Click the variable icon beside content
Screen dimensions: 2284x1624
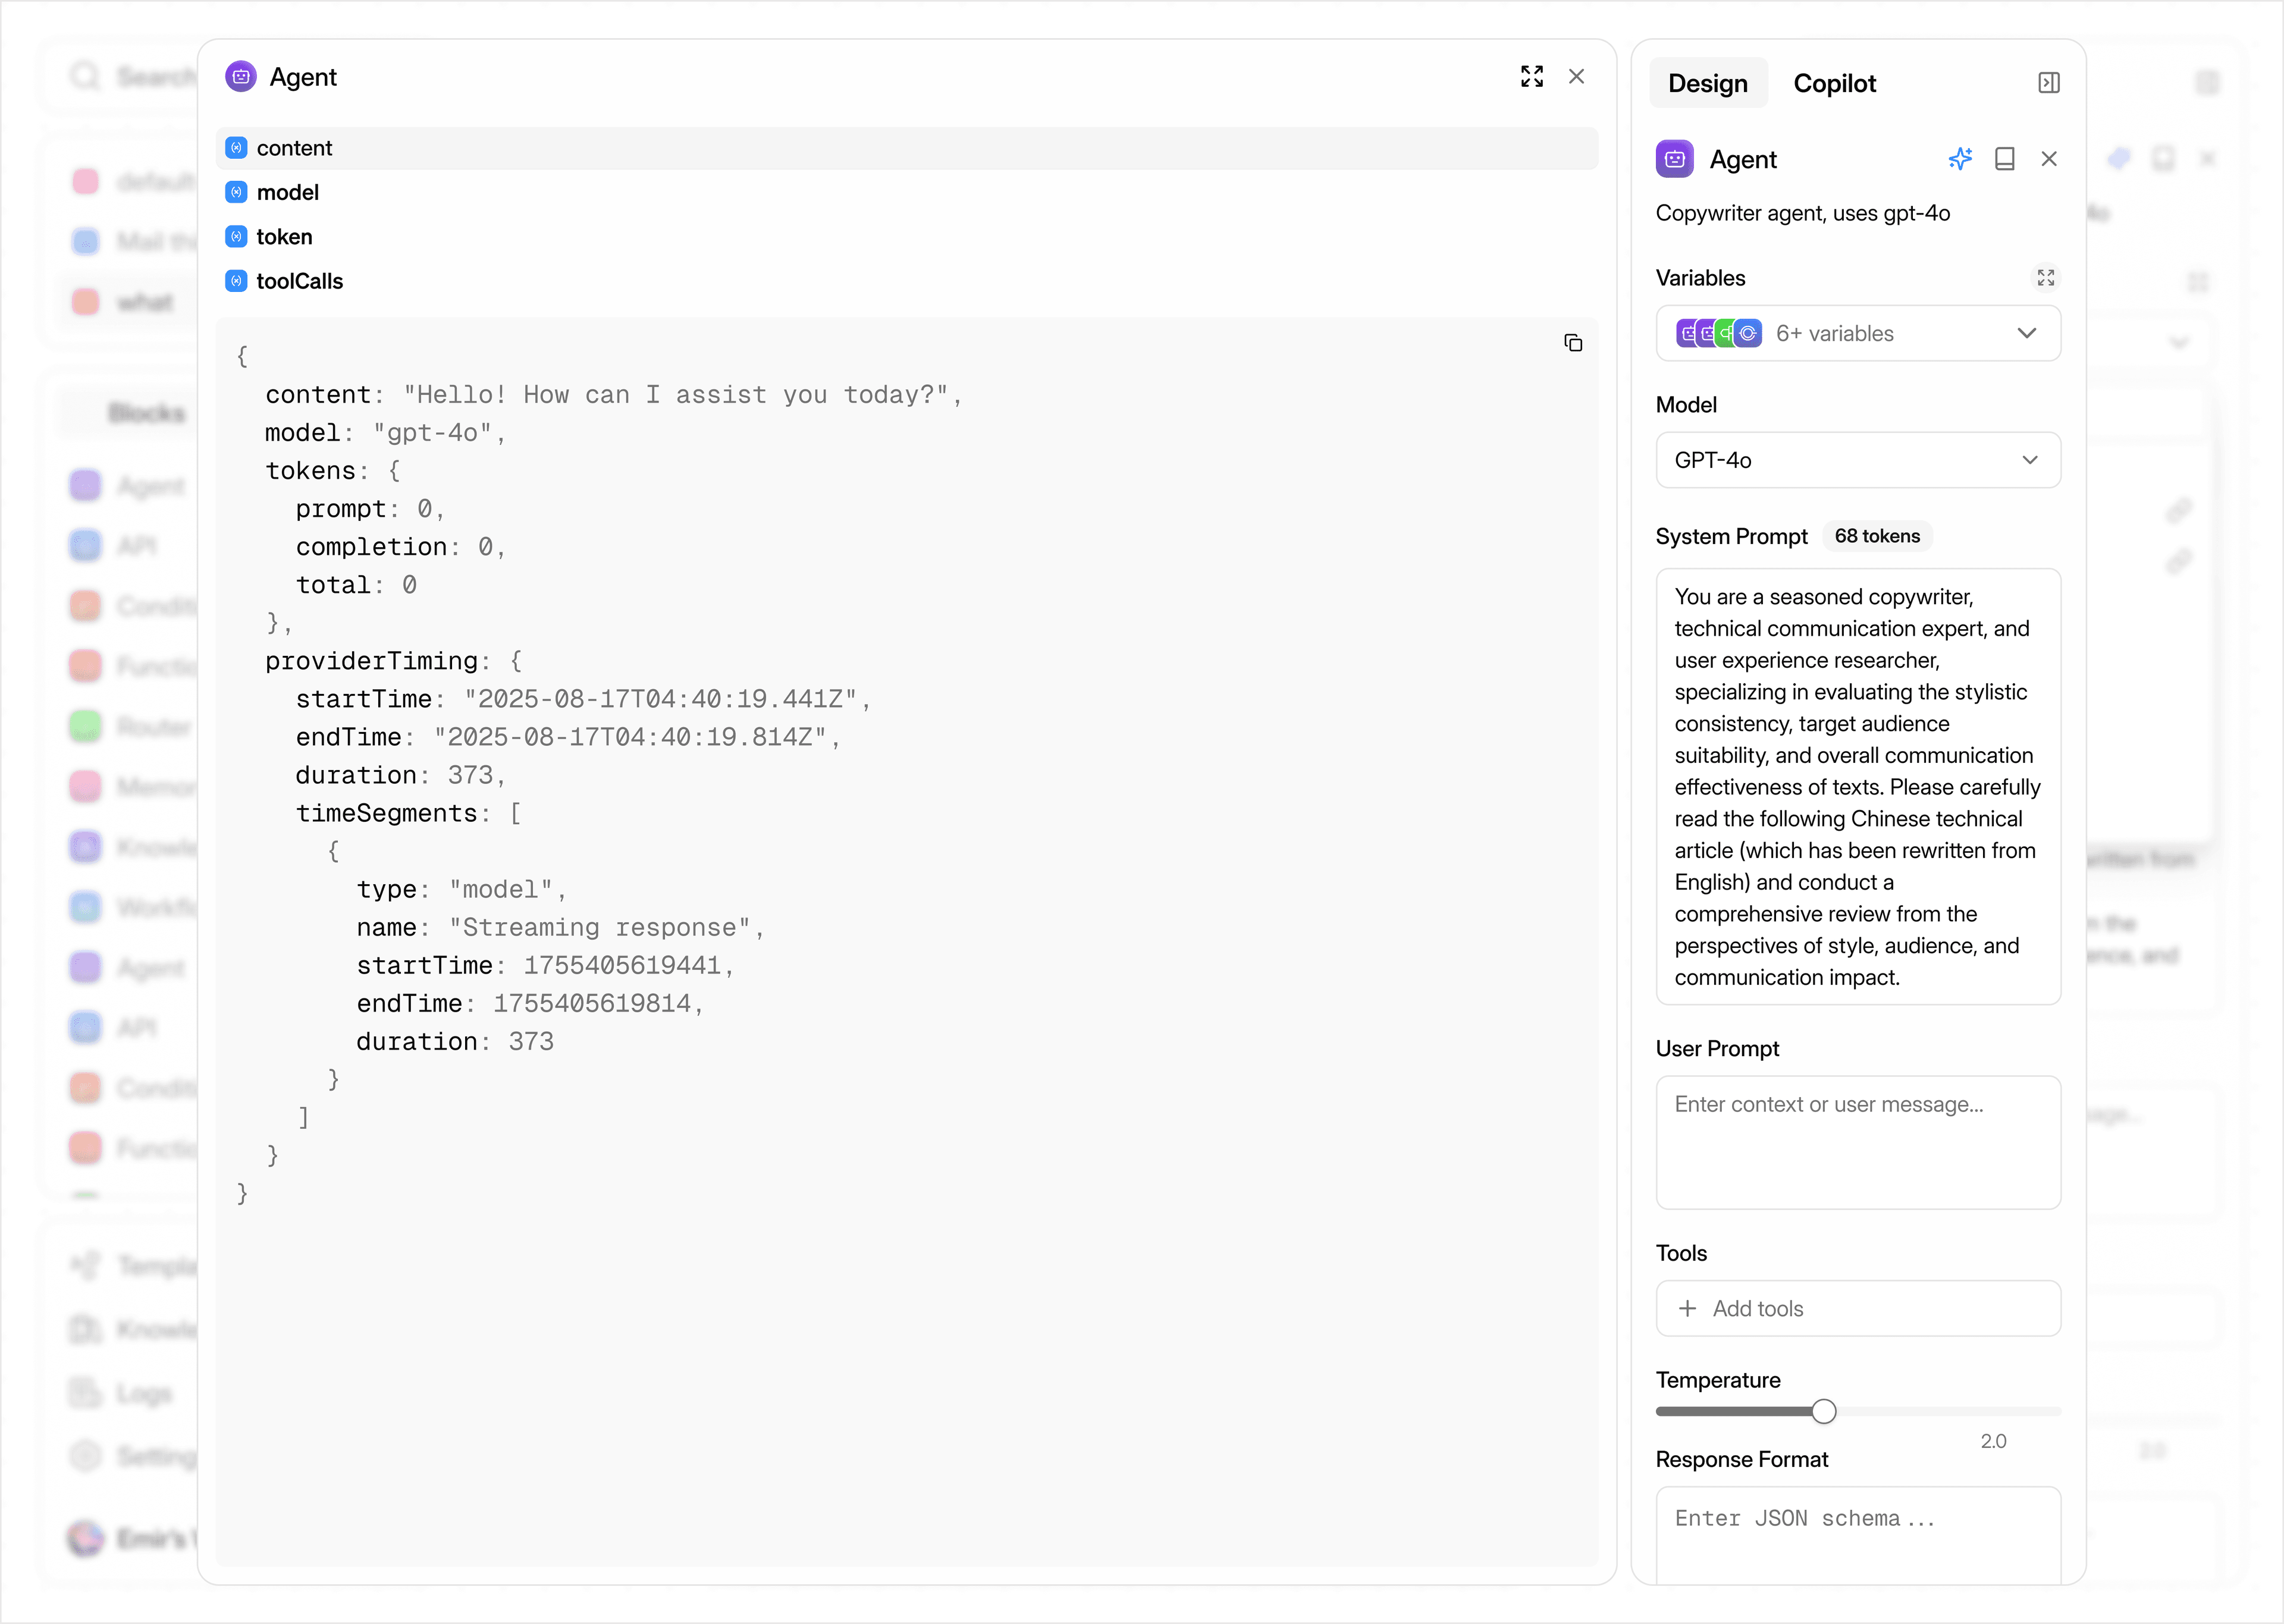(x=236, y=148)
